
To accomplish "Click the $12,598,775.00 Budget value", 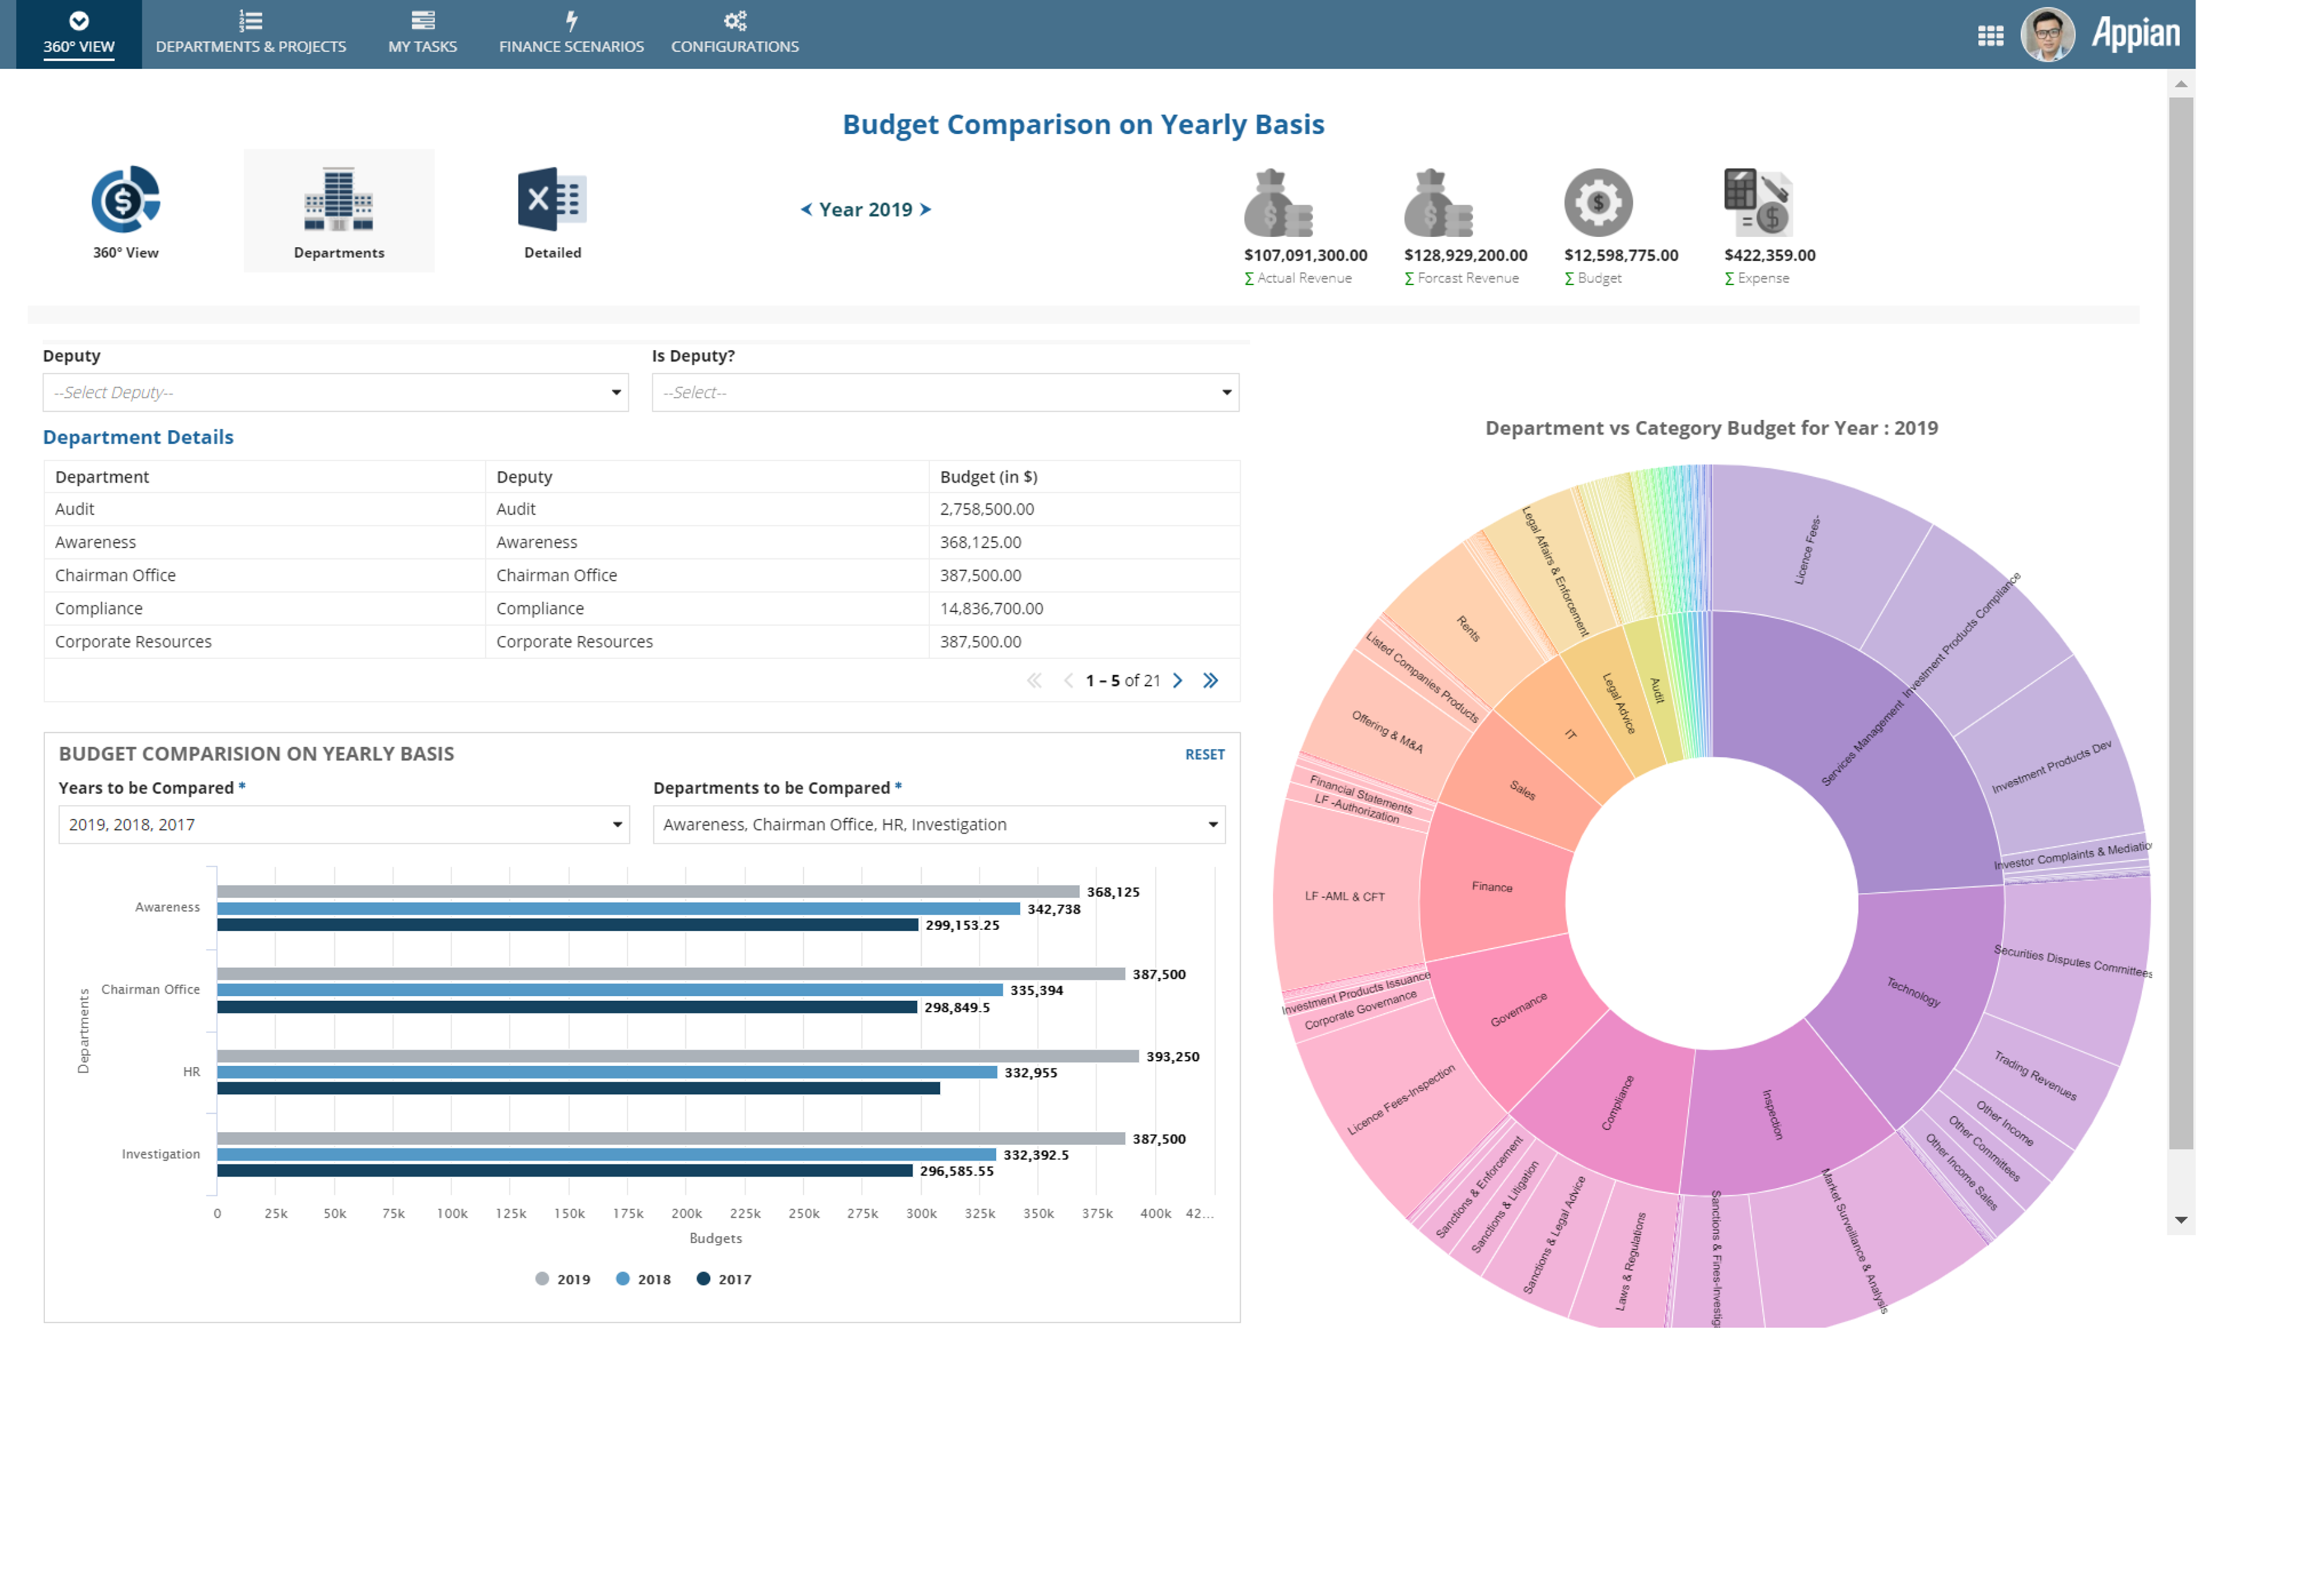I will tap(1621, 256).
